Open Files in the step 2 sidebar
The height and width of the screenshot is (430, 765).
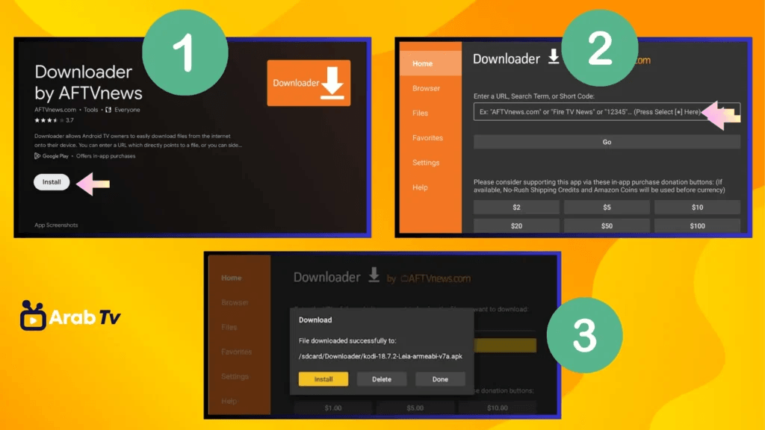click(x=421, y=113)
